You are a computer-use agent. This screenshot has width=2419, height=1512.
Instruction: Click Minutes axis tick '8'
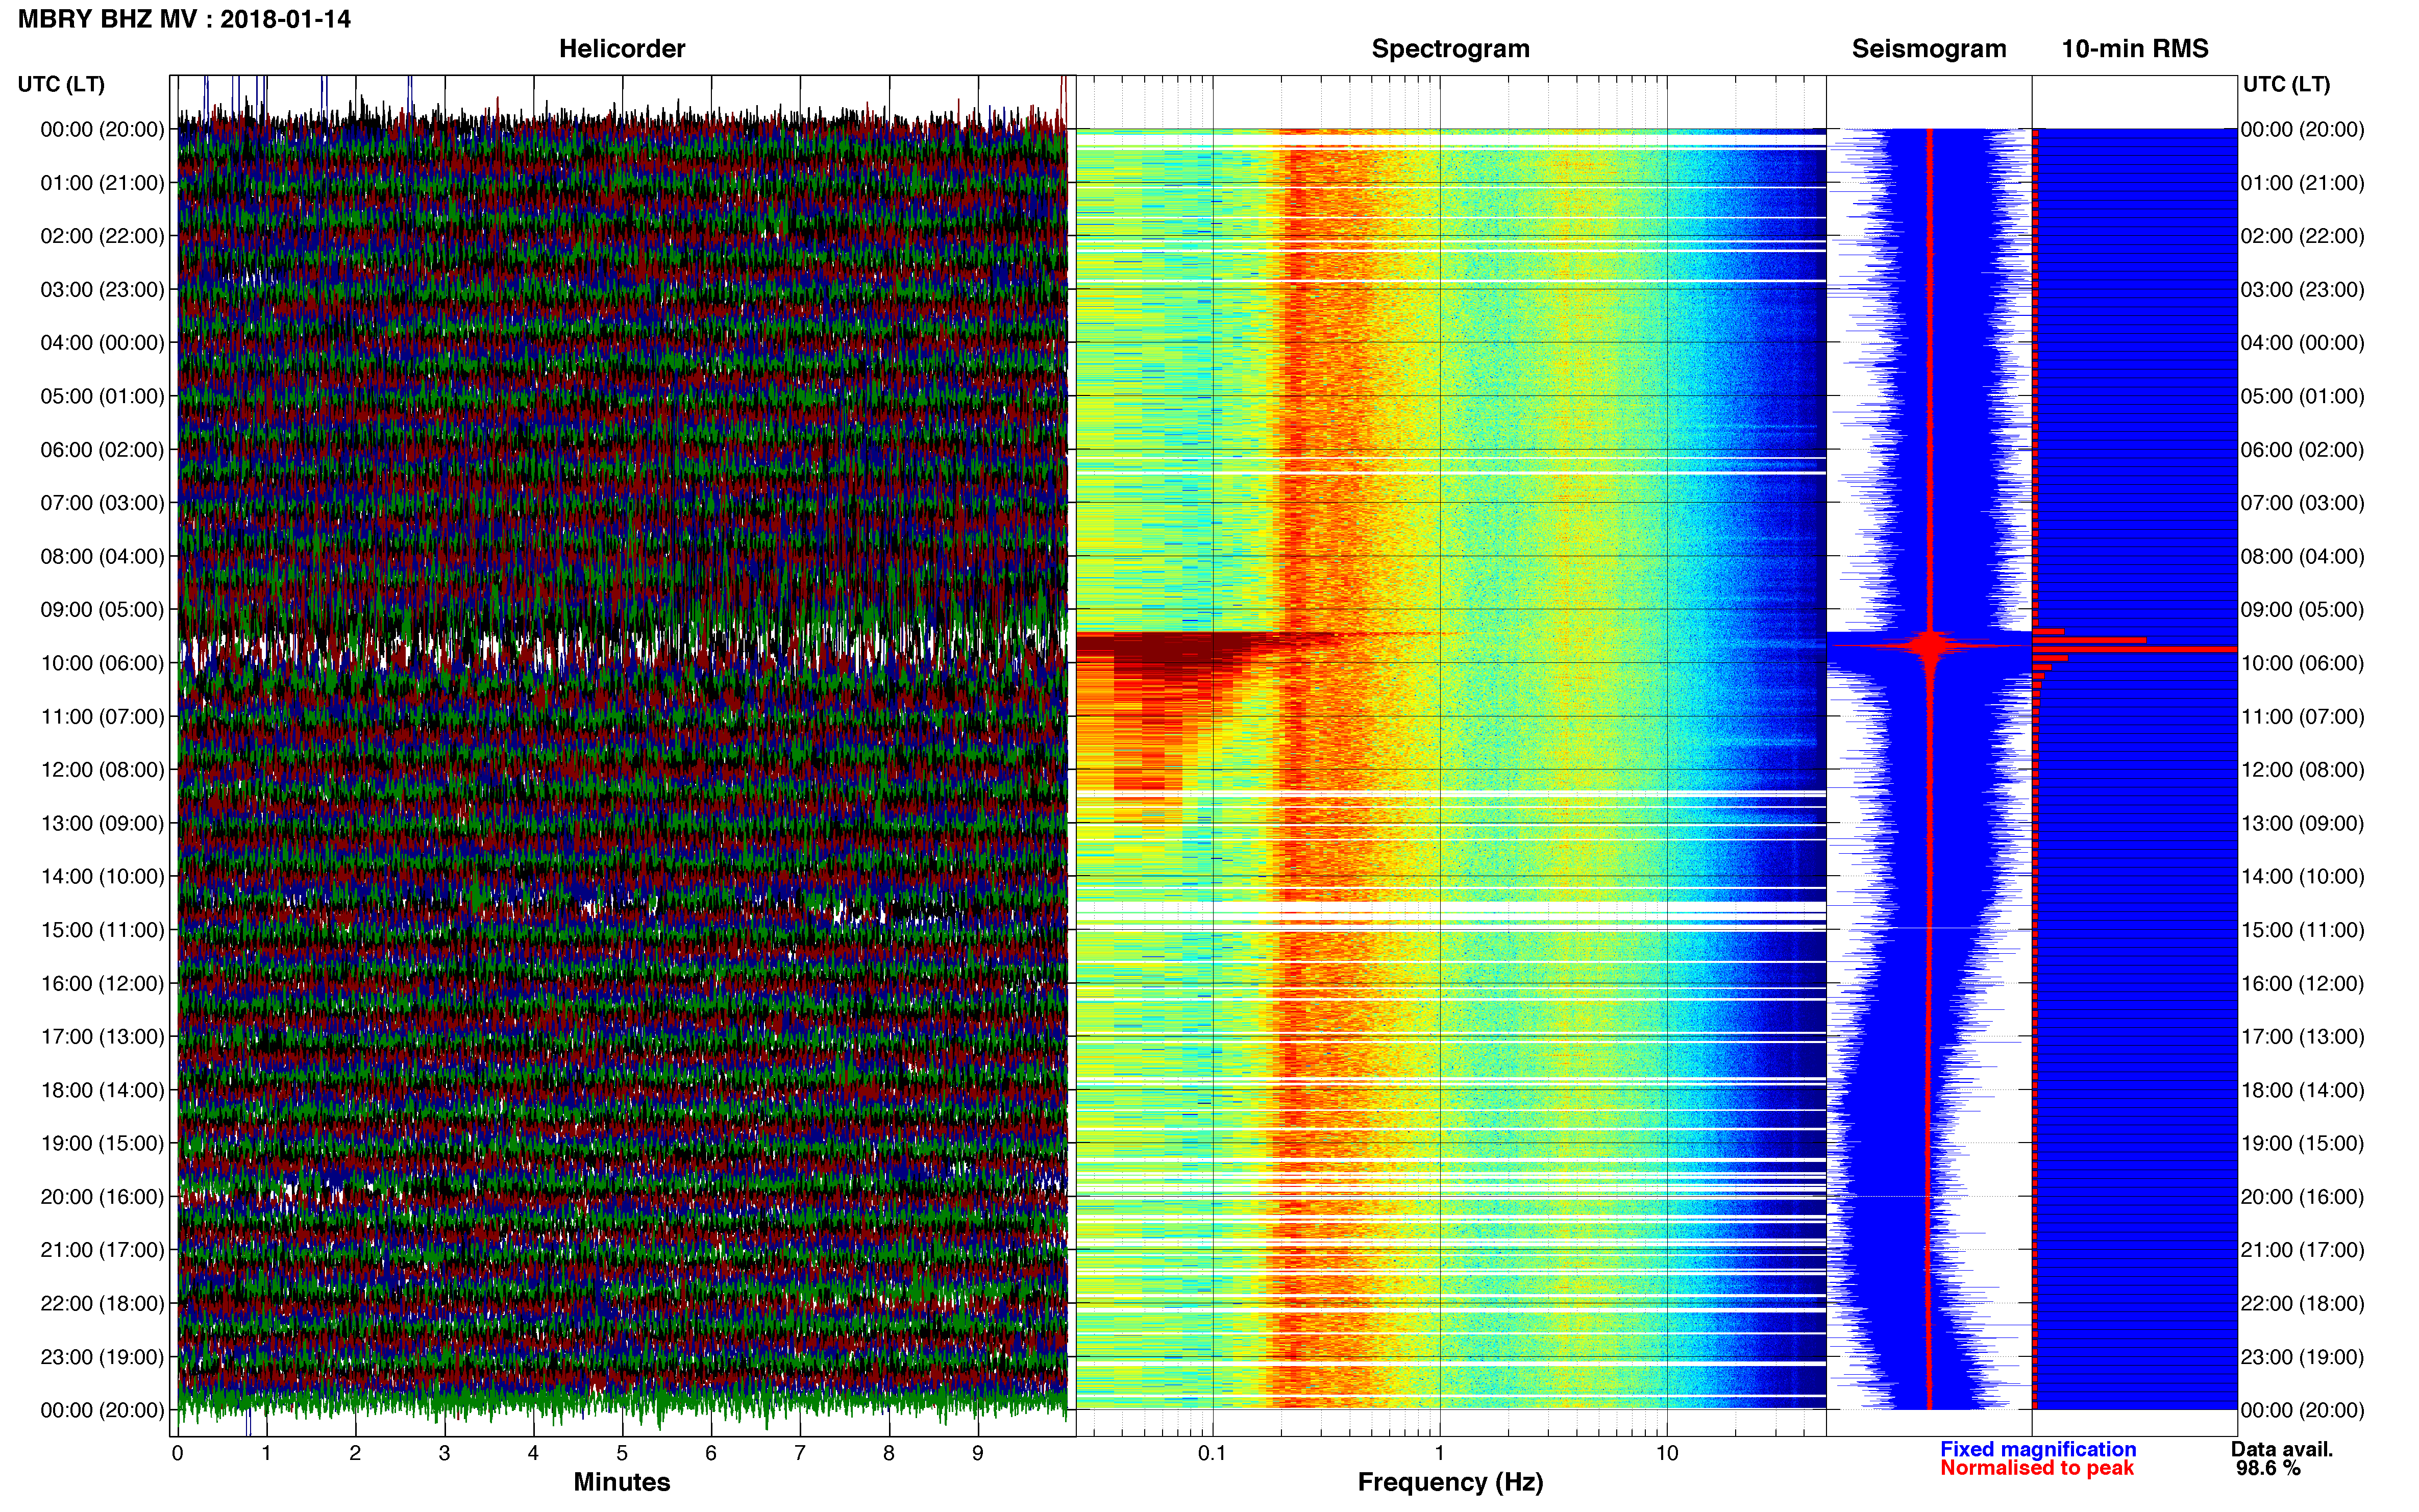[889, 1454]
